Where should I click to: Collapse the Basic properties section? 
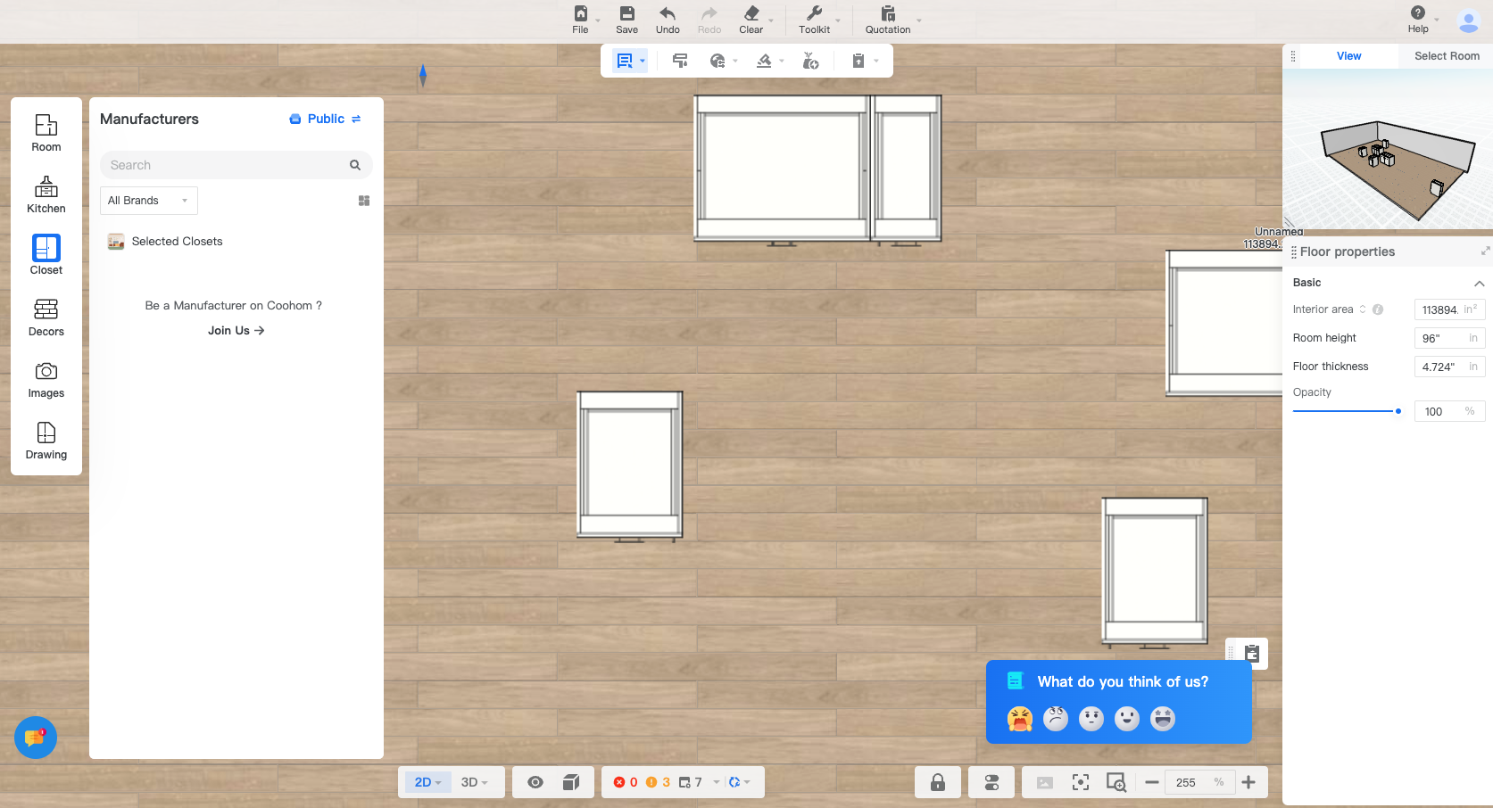point(1479,283)
